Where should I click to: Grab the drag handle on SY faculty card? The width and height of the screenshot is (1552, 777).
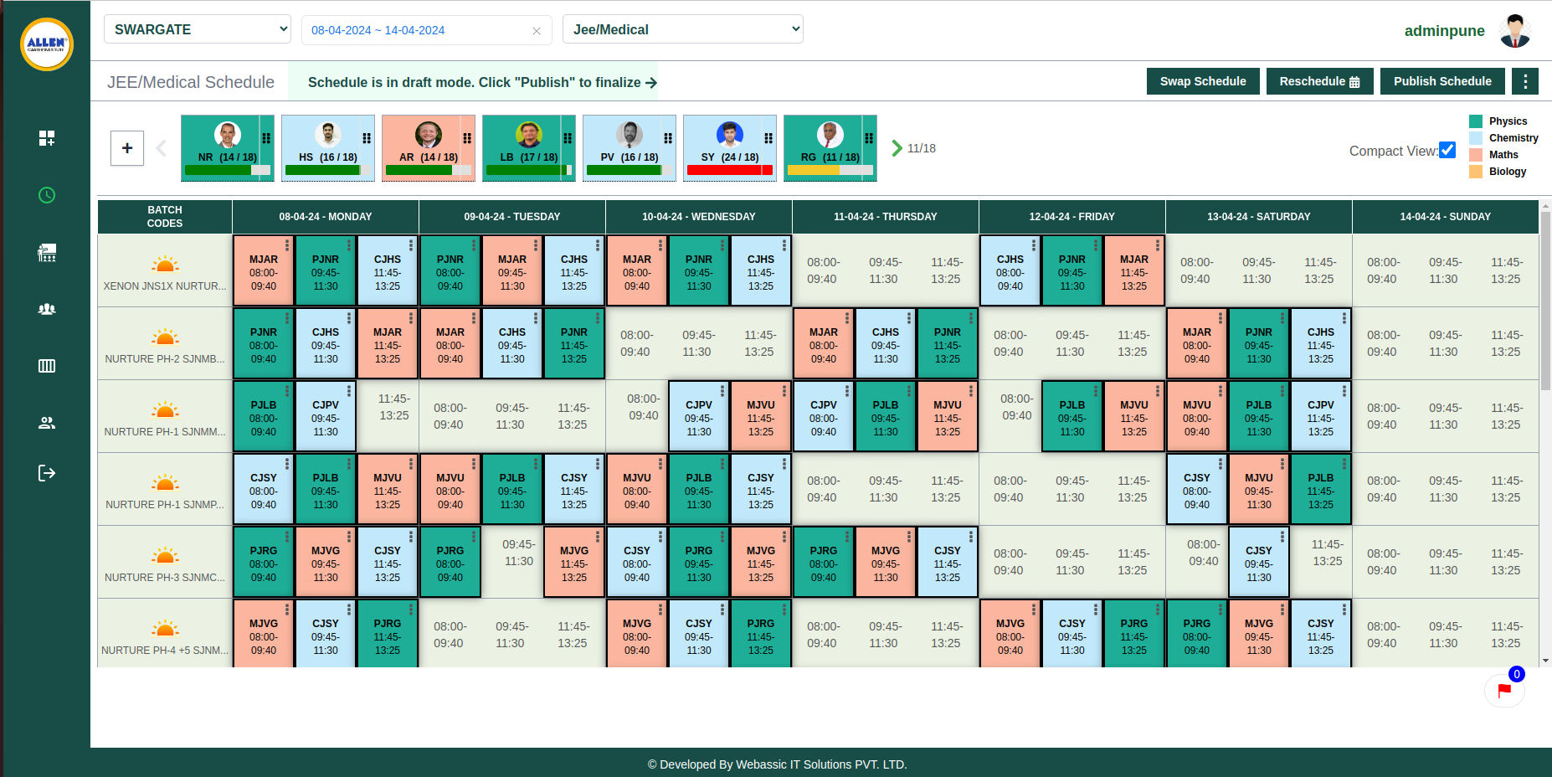coord(768,138)
